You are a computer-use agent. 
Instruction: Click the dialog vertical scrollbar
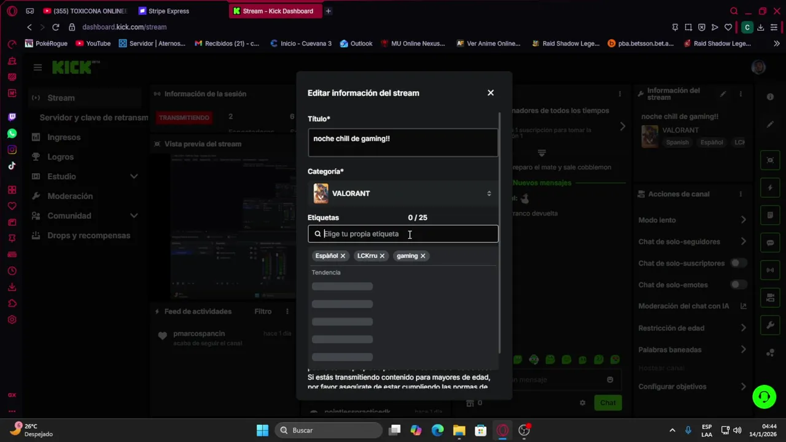pyautogui.click(x=500, y=233)
